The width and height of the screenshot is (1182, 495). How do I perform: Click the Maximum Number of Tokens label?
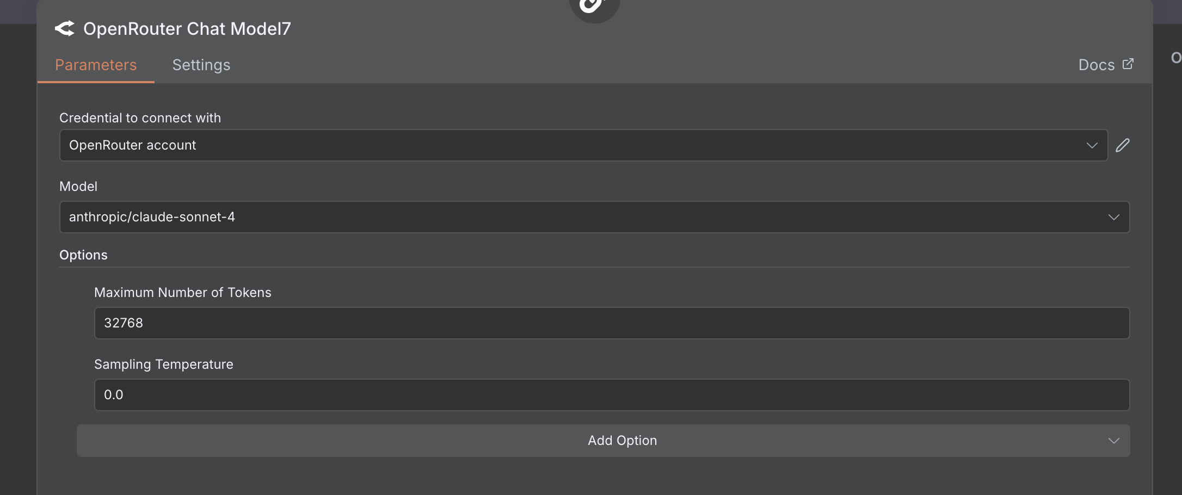(183, 293)
